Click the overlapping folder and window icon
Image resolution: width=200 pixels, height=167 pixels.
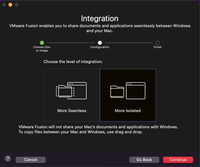[71, 91]
